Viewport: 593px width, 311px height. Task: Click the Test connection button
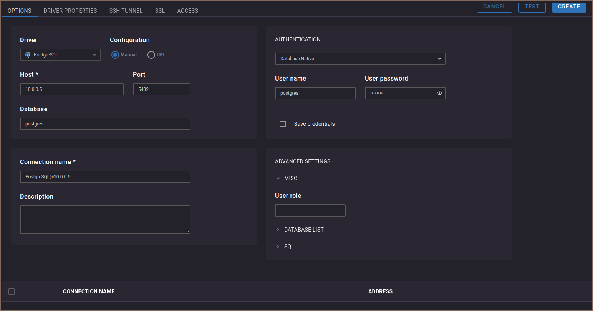point(532,7)
